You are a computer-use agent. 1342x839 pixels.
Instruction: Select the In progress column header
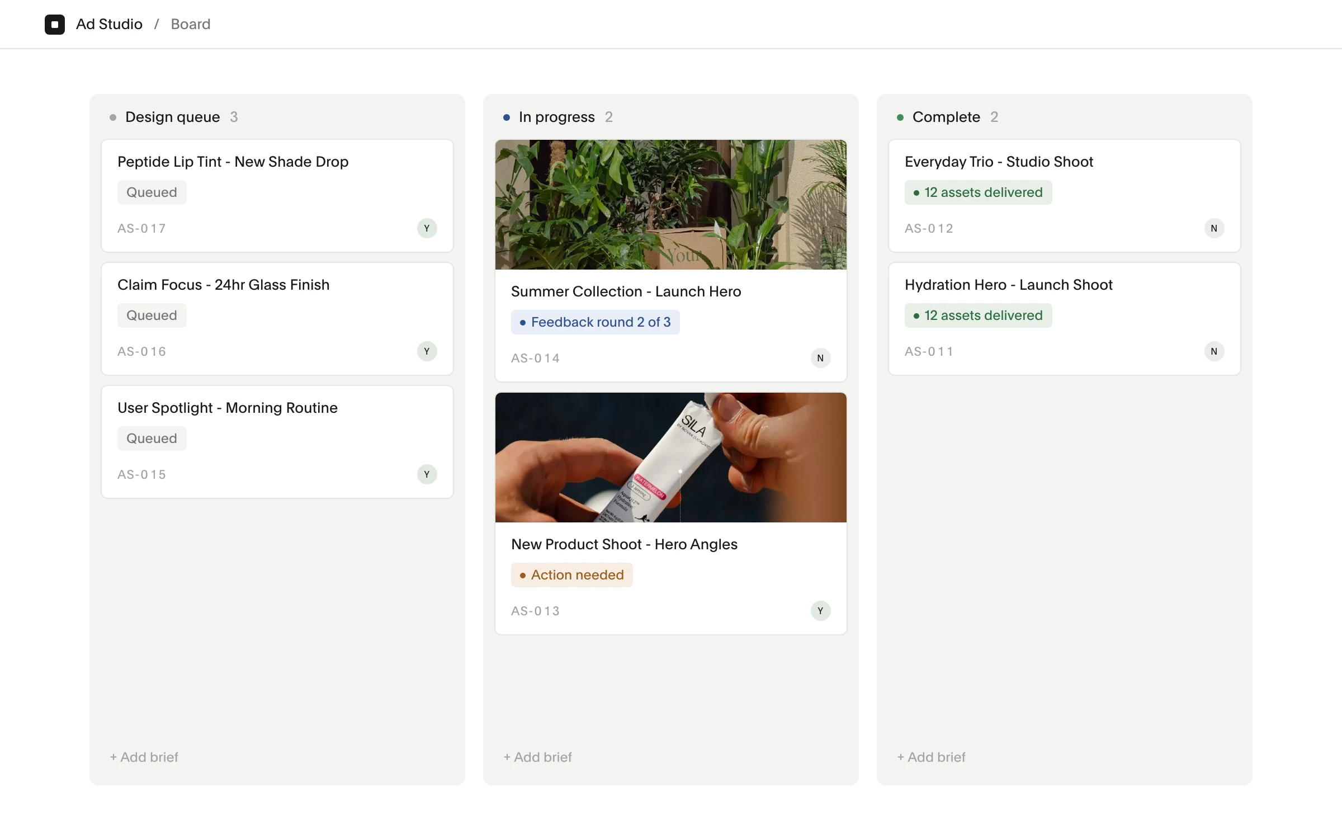pos(557,117)
